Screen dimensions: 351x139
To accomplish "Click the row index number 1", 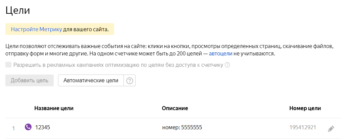I will 13,128.
